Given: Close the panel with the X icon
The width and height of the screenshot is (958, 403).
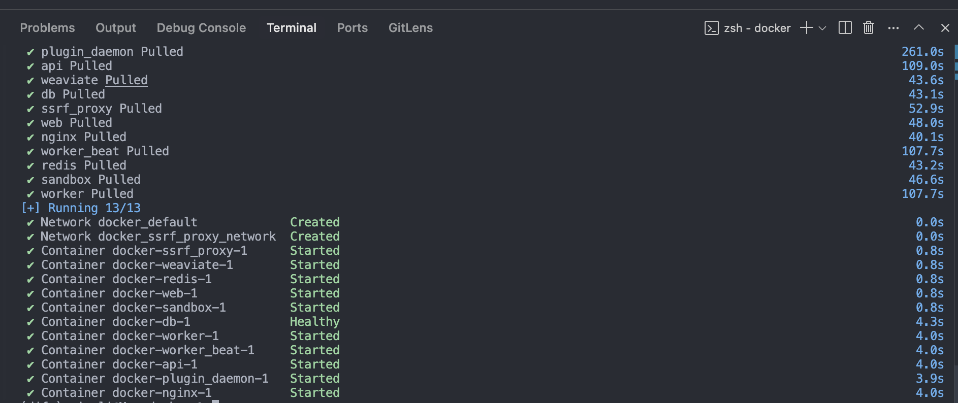Looking at the screenshot, I should point(945,28).
